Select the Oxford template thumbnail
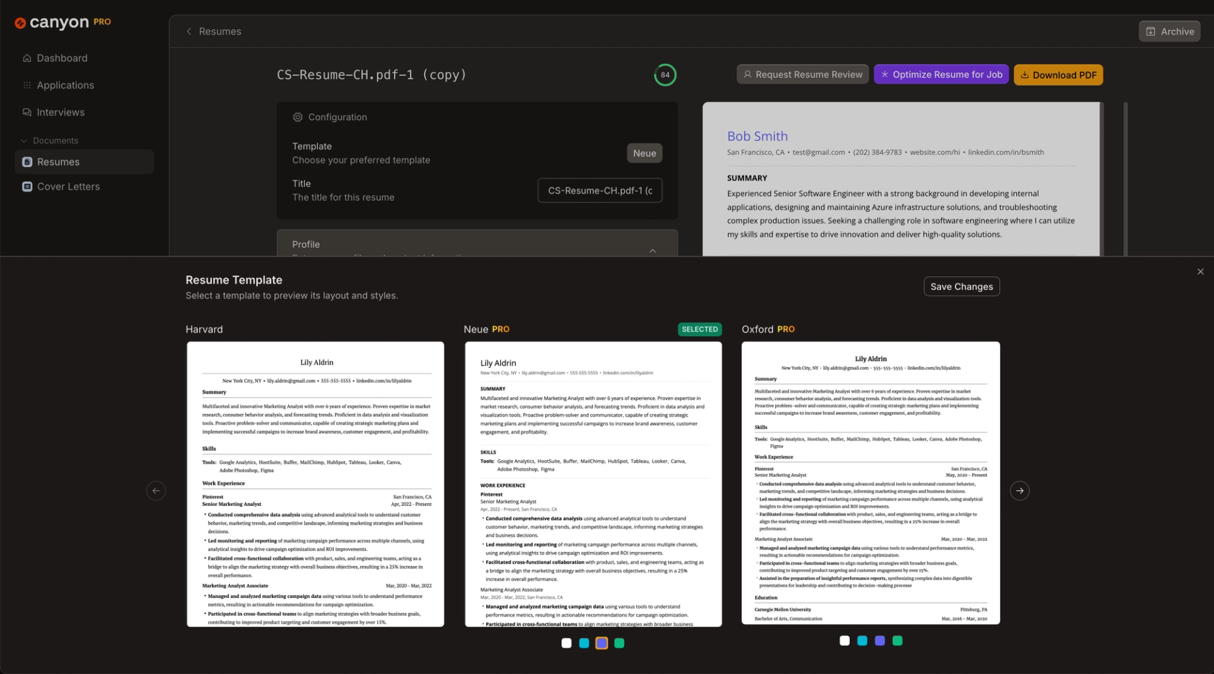 point(871,483)
